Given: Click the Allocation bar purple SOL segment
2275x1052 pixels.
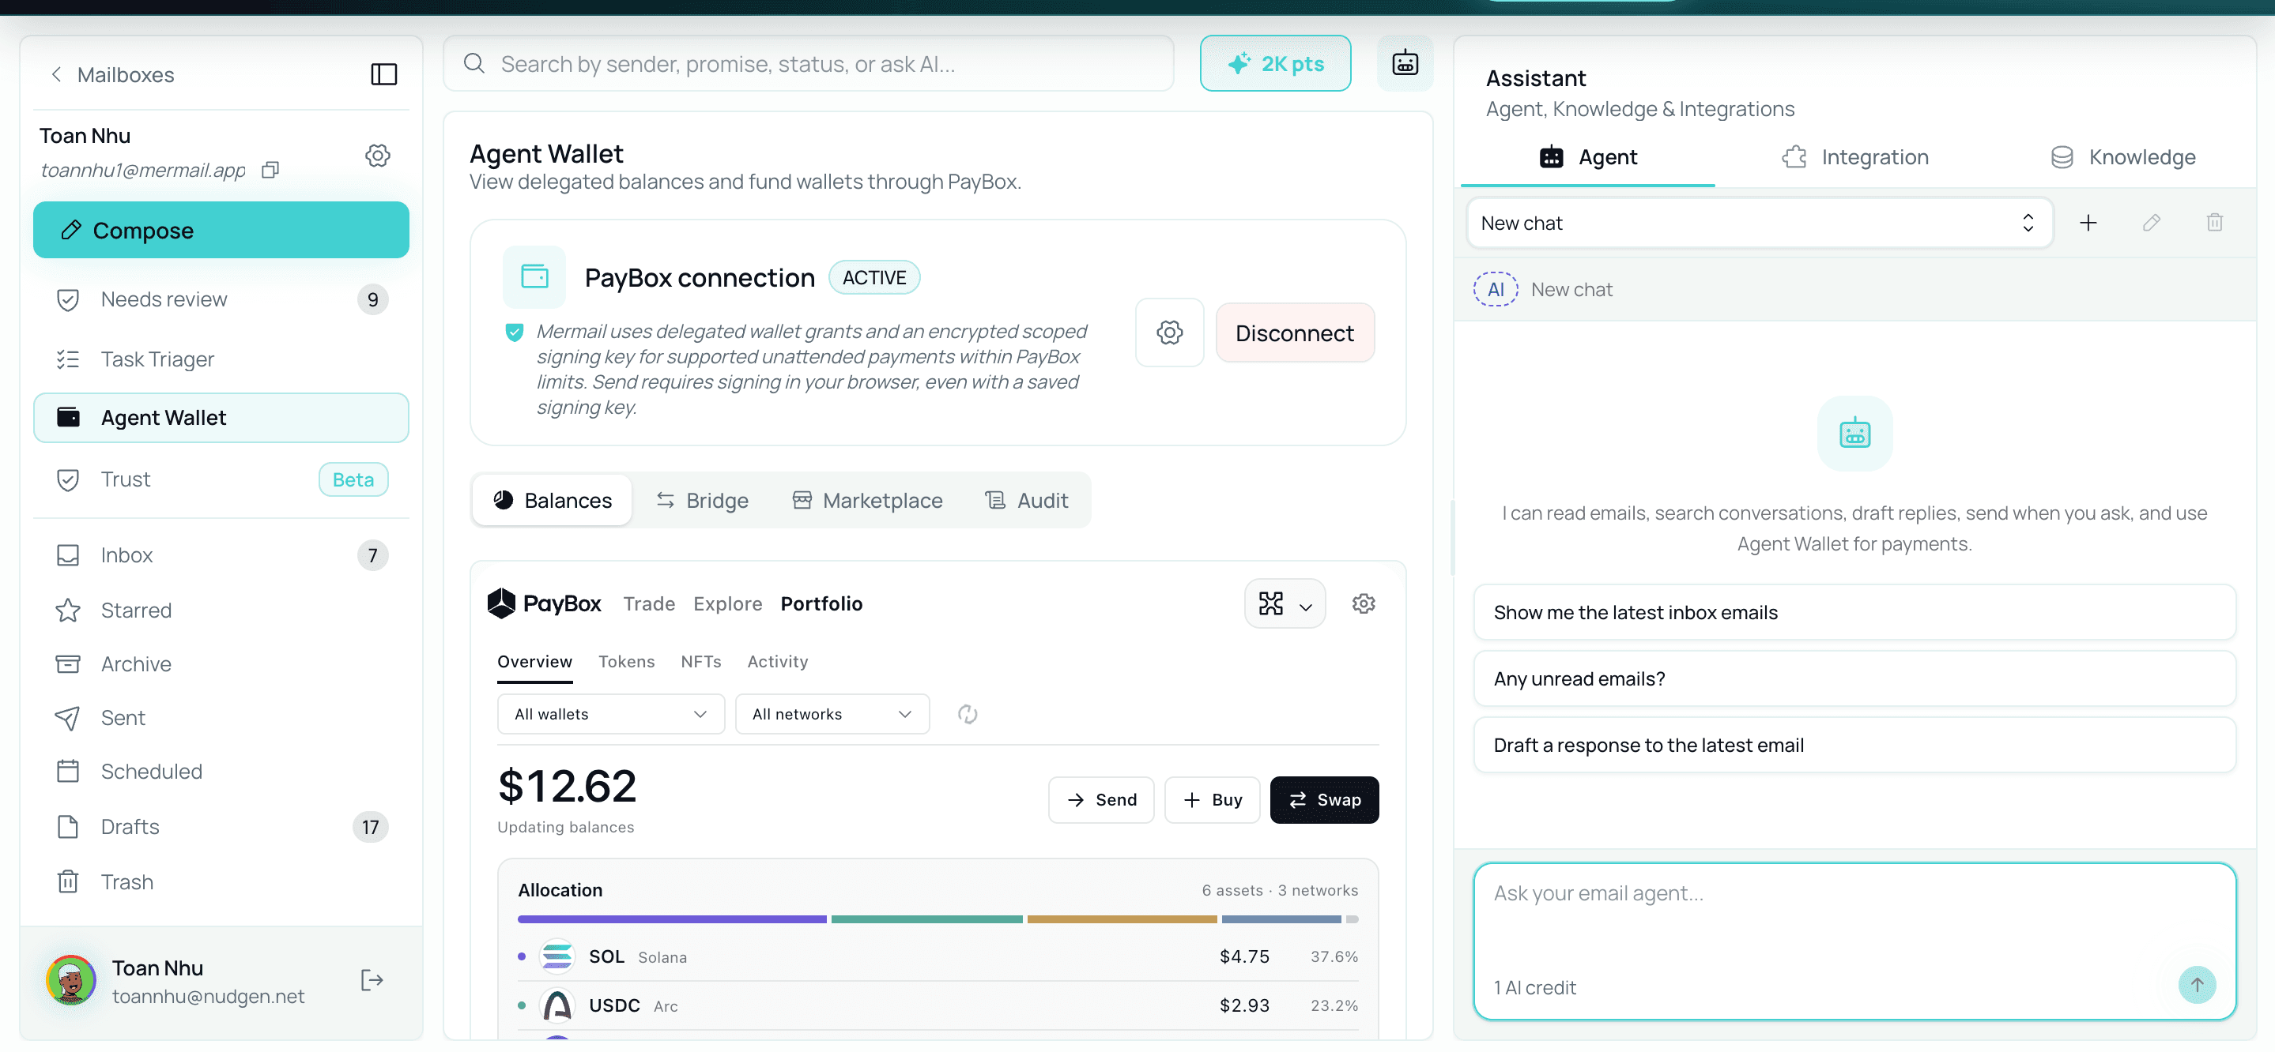Looking at the screenshot, I should coord(671,919).
